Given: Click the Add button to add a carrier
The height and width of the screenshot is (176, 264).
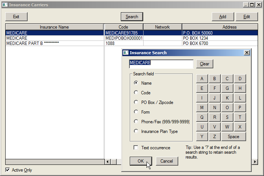Looking at the screenshot, I should pyautogui.click(x=223, y=17).
